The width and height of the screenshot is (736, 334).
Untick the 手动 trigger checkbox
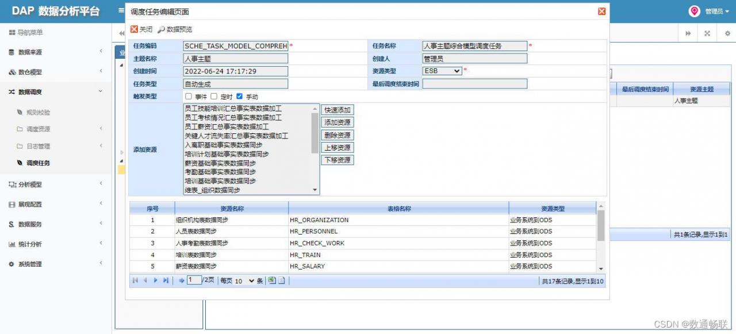pos(239,97)
